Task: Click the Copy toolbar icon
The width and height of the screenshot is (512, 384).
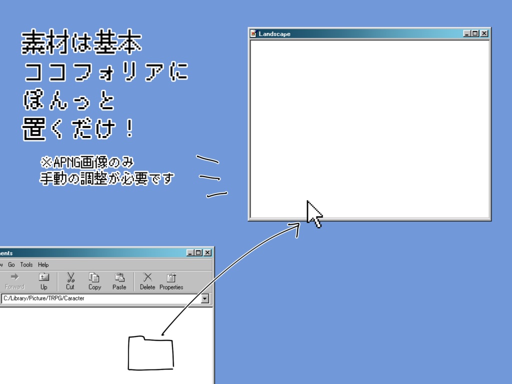Action: tap(94, 277)
